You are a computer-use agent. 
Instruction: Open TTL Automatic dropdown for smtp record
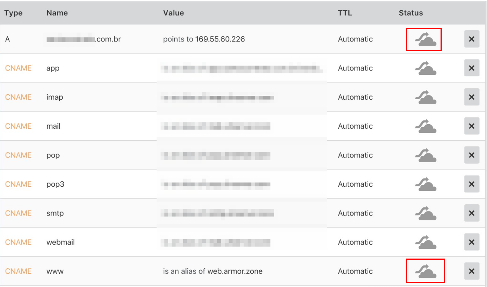(x=355, y=213)
